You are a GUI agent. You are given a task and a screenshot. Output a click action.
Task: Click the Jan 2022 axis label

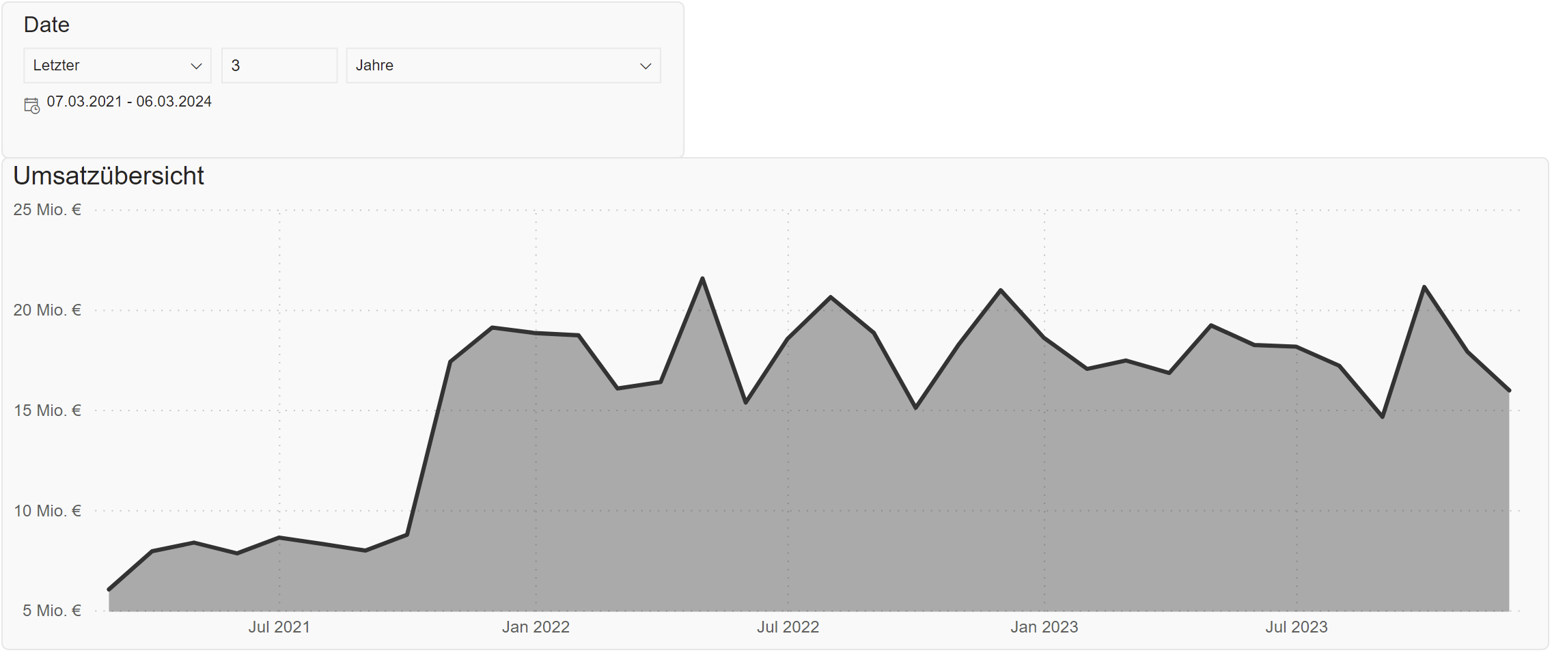[x=536, y=627]
